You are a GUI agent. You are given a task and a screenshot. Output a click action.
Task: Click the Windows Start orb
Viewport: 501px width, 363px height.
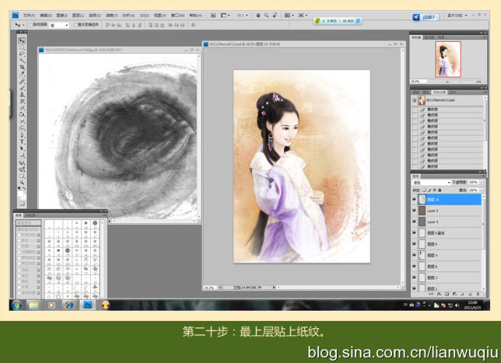(16, 305)
